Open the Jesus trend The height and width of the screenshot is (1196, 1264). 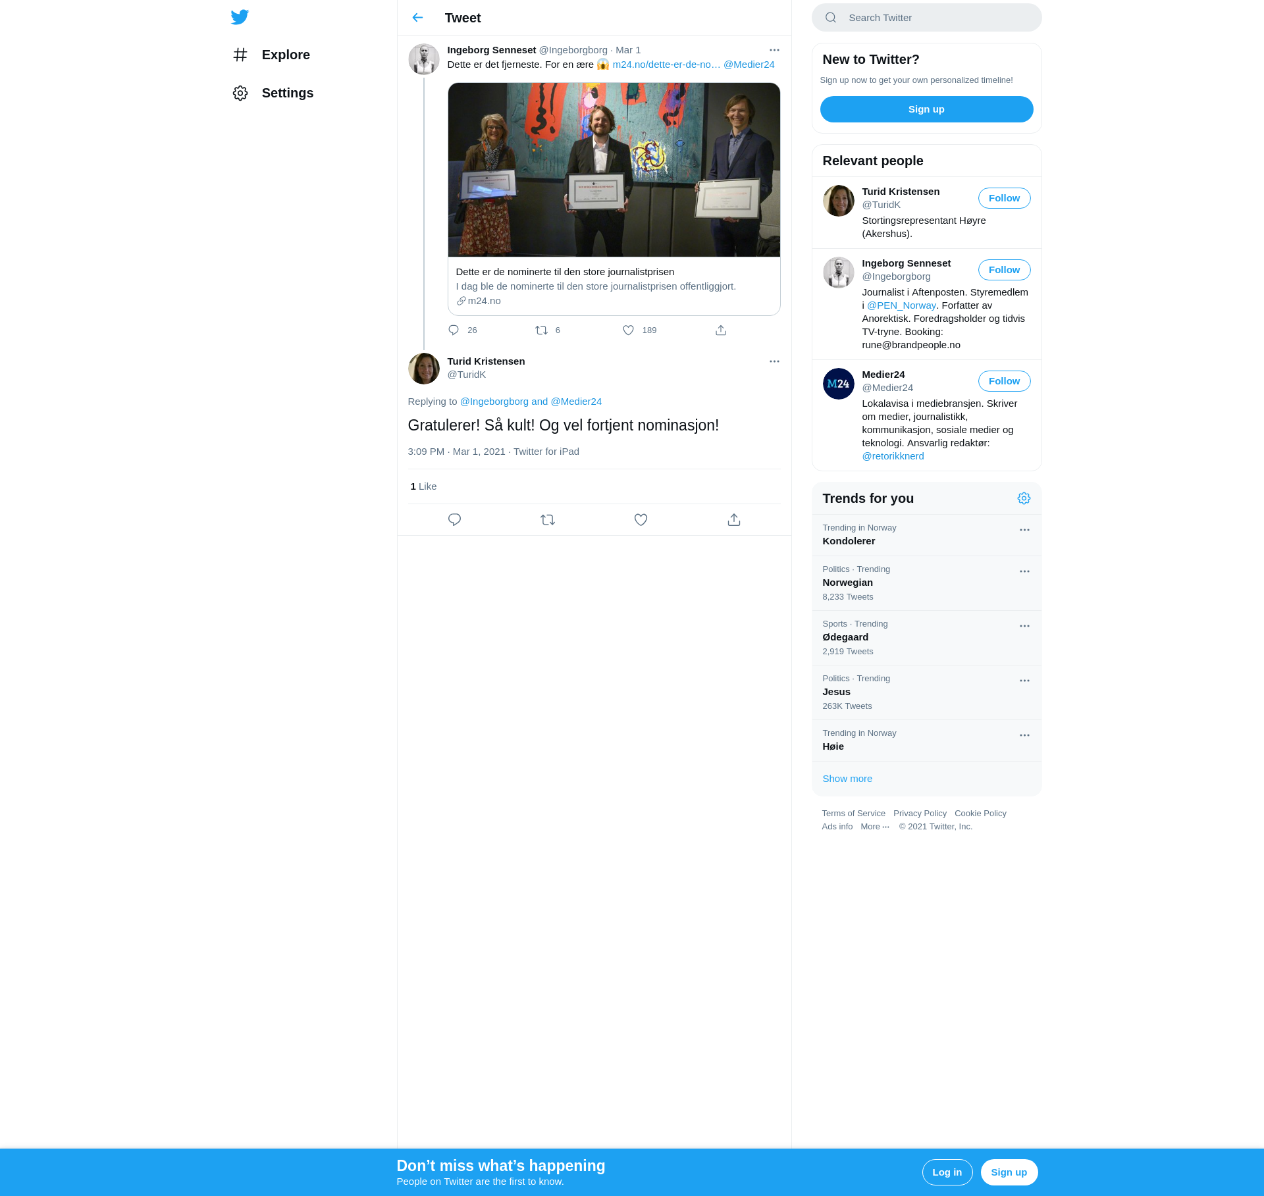coord(926,692)
